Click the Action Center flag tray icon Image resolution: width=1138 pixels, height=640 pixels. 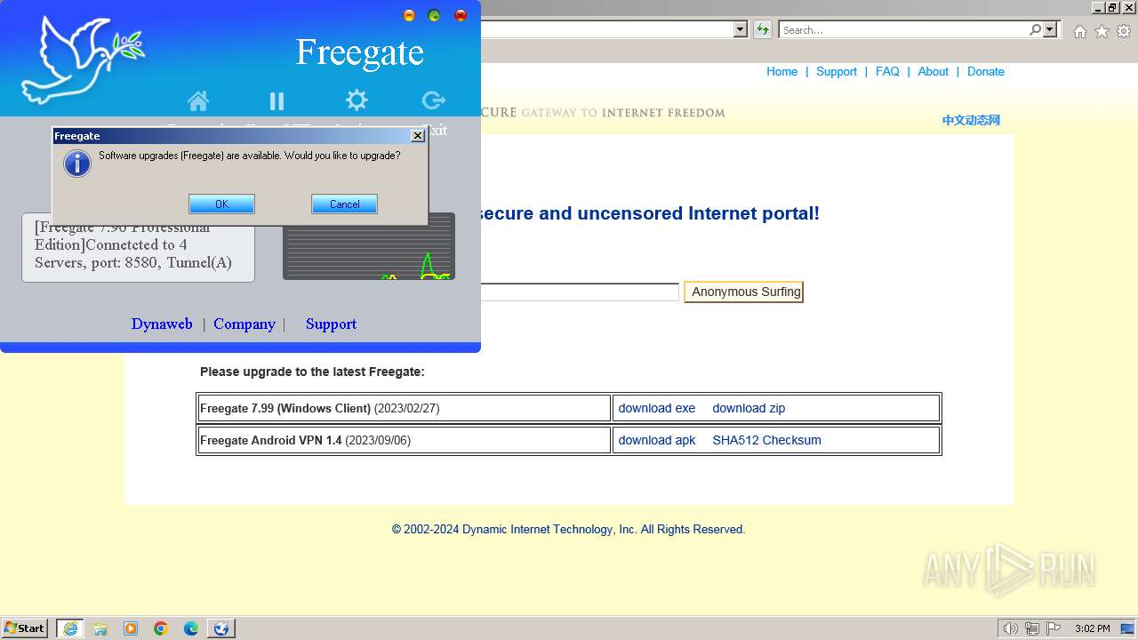tap(1054, 628)
